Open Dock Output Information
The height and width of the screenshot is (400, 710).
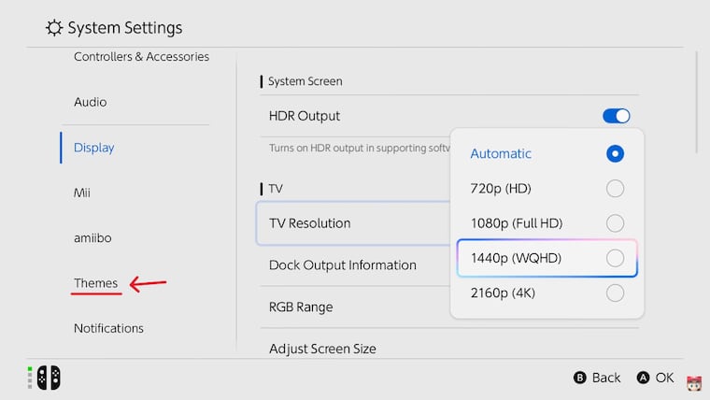[x=343, y=265]
